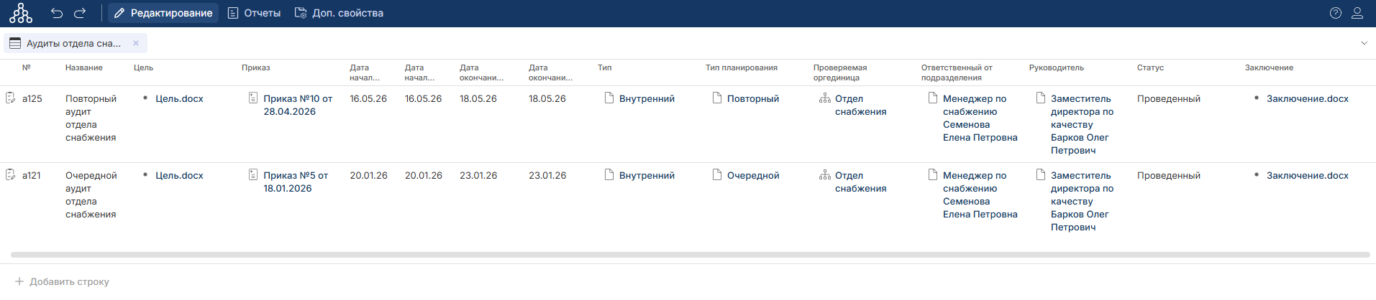Close the Аудиты отдела сна... tab
This screenshot has height=300, width=1376.
[x=136, y=43]
